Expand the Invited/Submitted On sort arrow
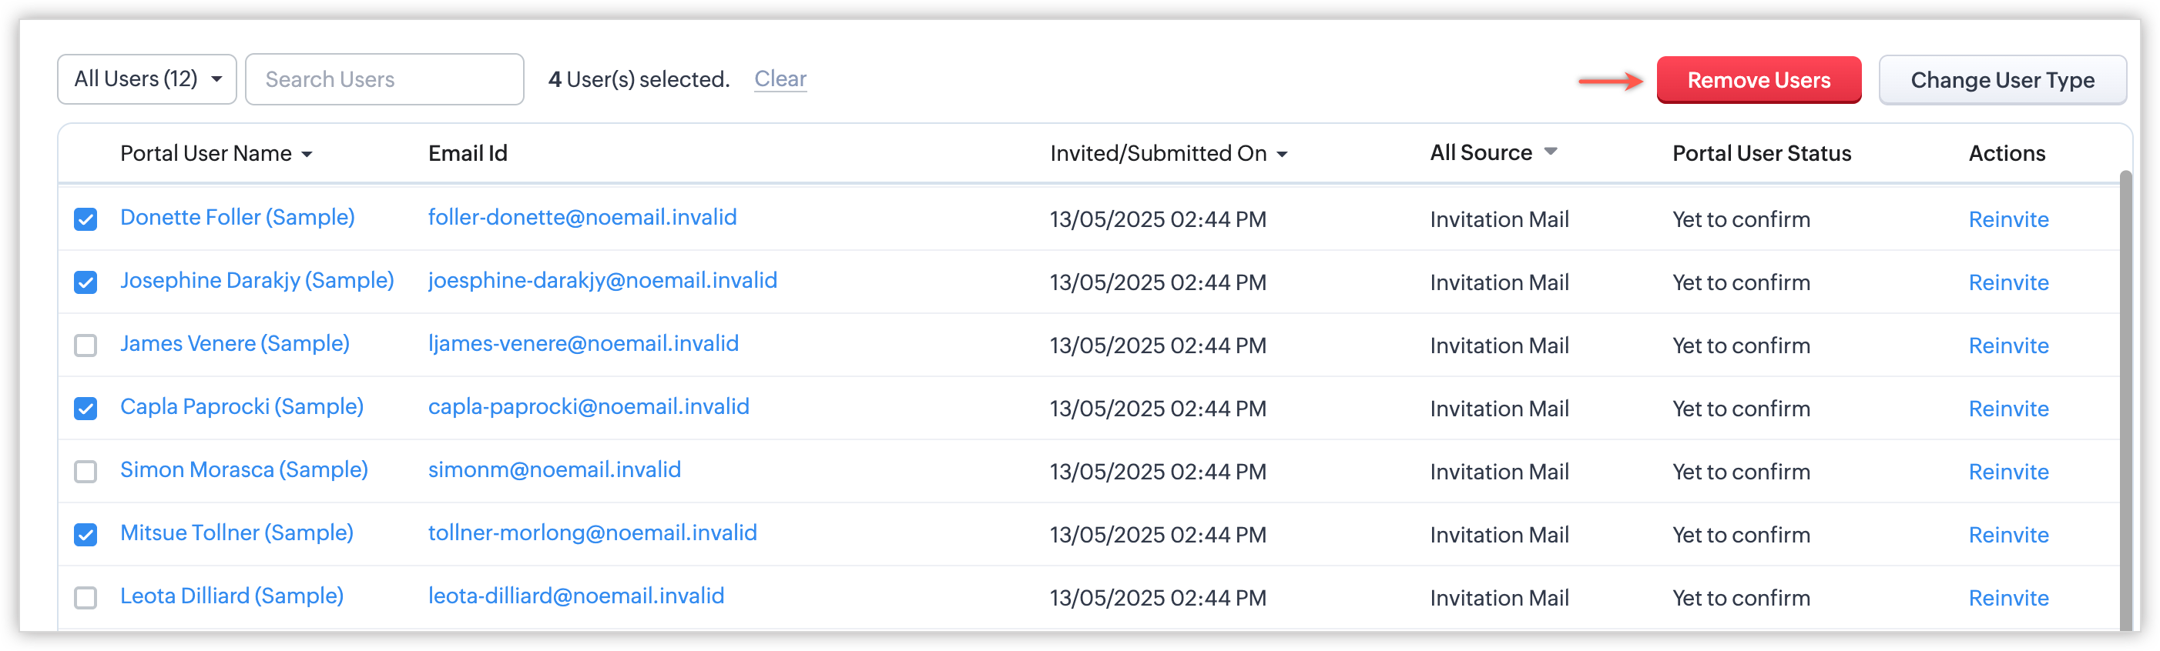This screenshot has height=651, width=2160. click(x=1282, y=154)
